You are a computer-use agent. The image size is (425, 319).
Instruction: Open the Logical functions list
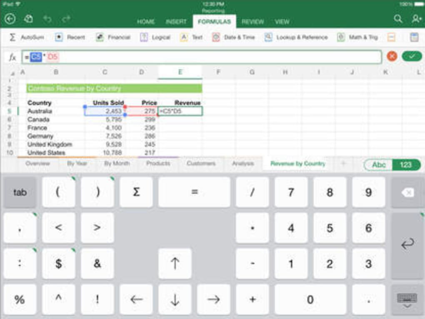click(x=155, y=37)
